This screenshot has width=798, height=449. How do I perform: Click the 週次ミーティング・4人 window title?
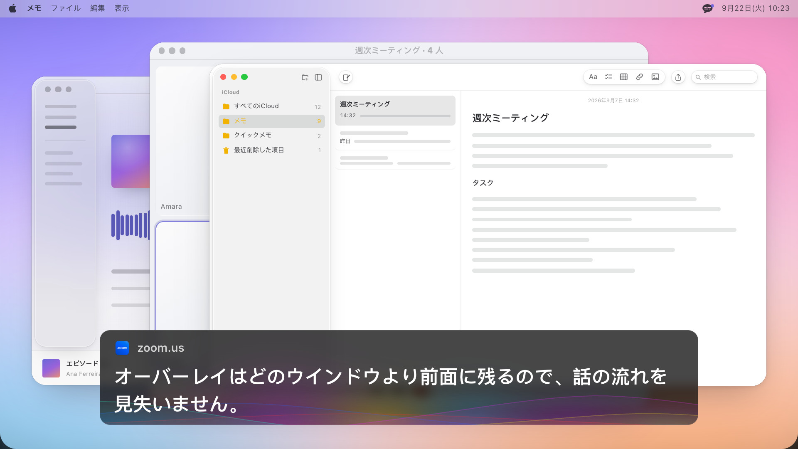pos(399,50)
